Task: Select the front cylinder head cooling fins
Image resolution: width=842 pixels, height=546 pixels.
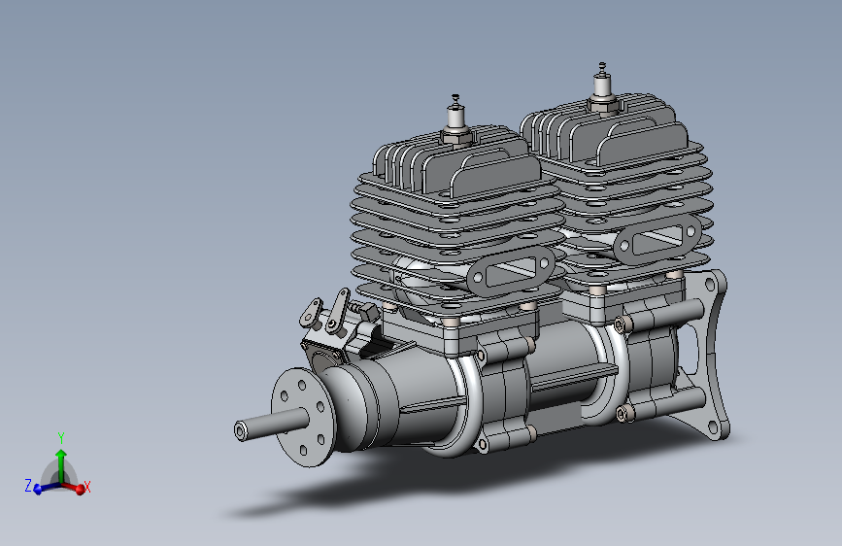Action: tap(456, 162)
